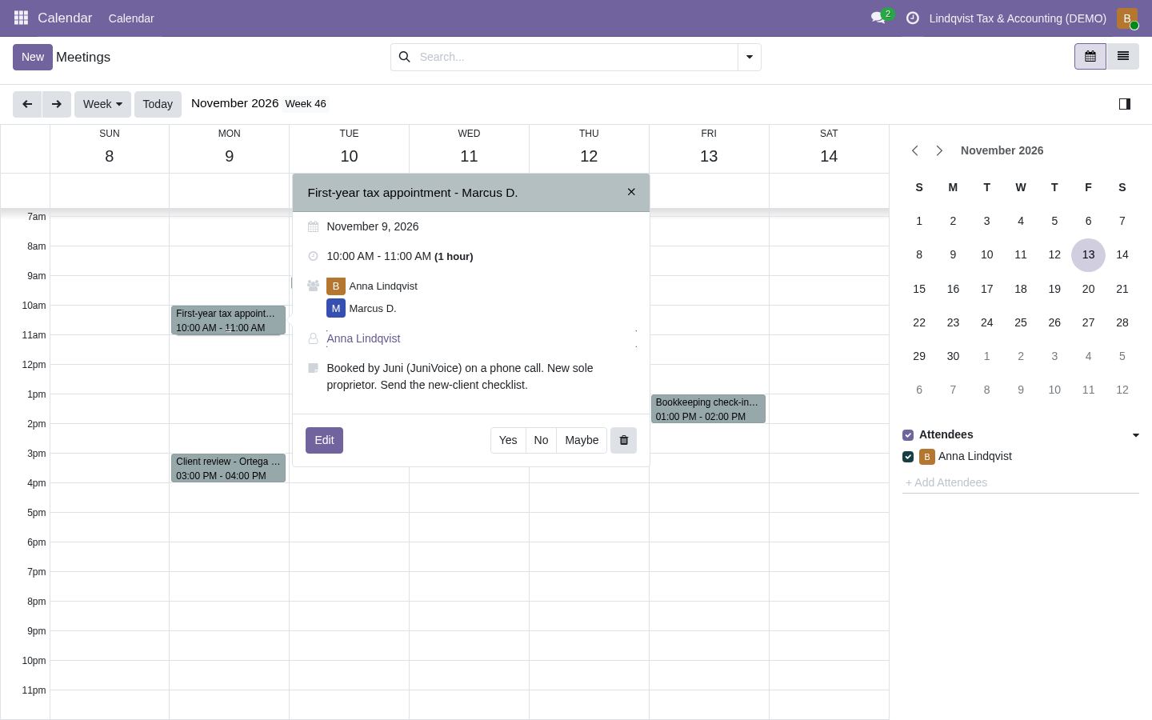Respond Maybe to the invitation

coord(582,440)
